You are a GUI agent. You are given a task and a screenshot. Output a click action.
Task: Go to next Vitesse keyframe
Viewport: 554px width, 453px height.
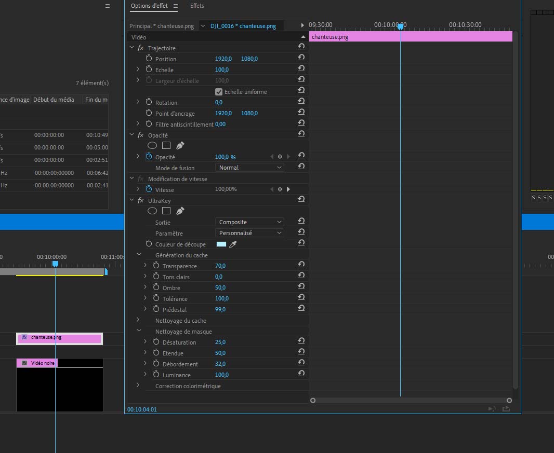(288, 189)
